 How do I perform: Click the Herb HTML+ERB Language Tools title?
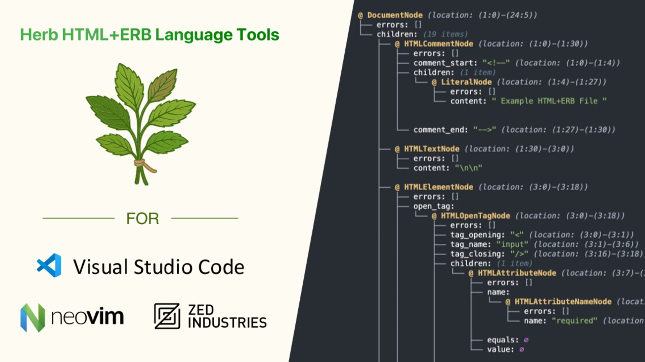click(x=149, y=35)
